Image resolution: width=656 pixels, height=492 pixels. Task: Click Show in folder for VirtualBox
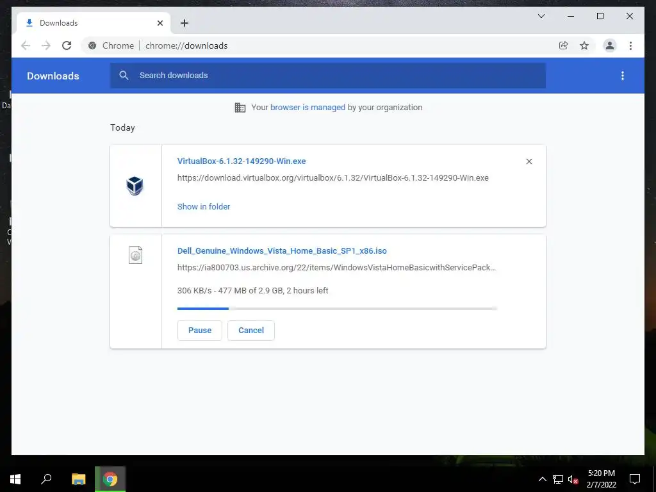coord(204,207)
